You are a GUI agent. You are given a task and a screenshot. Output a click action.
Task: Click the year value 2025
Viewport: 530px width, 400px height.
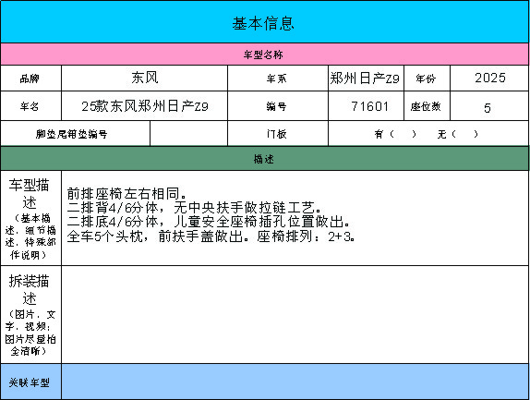(489, 79)
